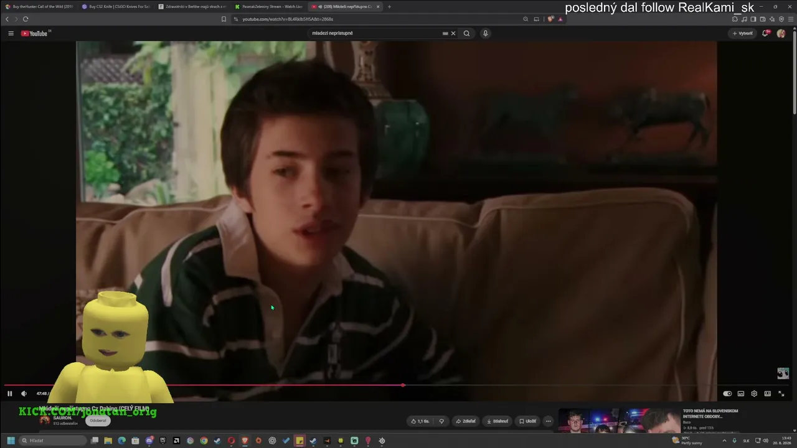
Task: Show hidden system tray icons
Action: [724, 441]
